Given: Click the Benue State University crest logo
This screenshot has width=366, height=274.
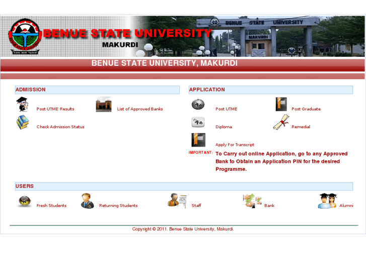Looking at the screenshot, I should coord(25,36).
